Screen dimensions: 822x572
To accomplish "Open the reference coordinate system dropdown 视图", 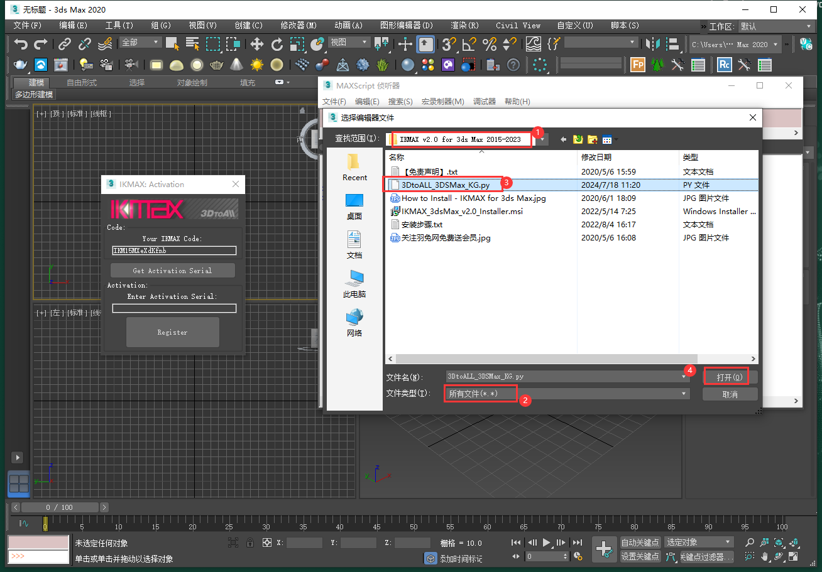I will pyautogui.click(x=349, y=43).
